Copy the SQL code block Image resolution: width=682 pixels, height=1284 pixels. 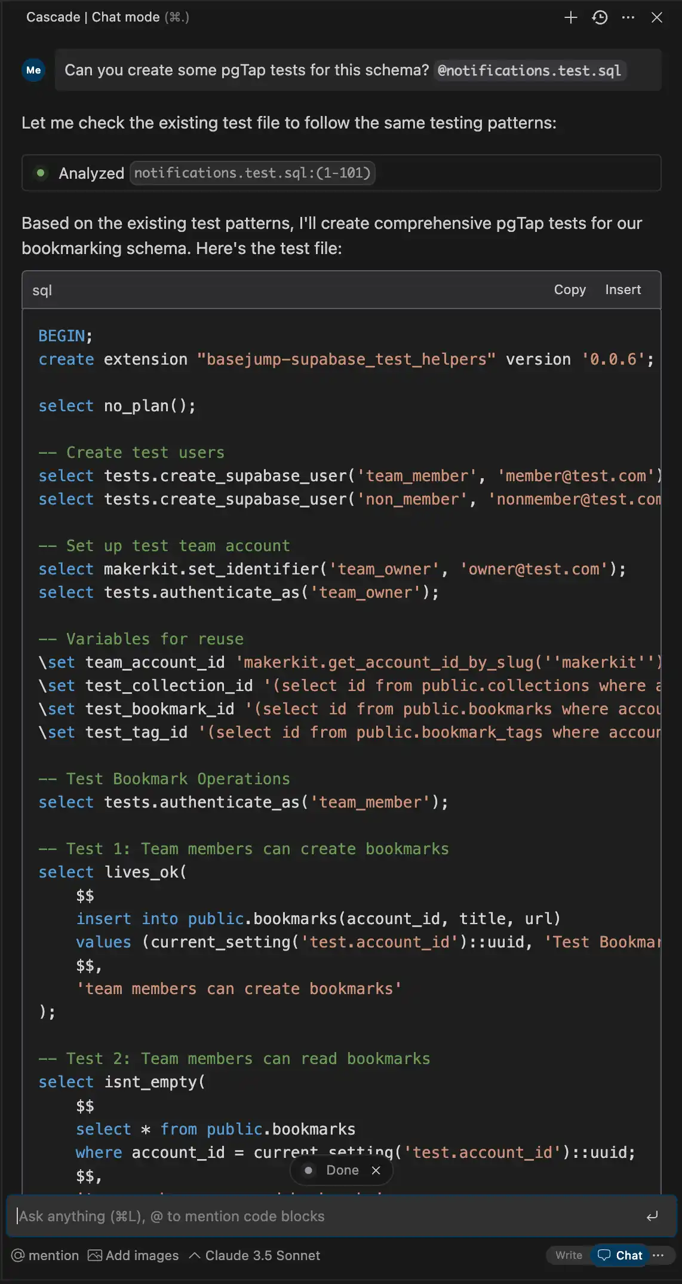click(x=570, y=290)
